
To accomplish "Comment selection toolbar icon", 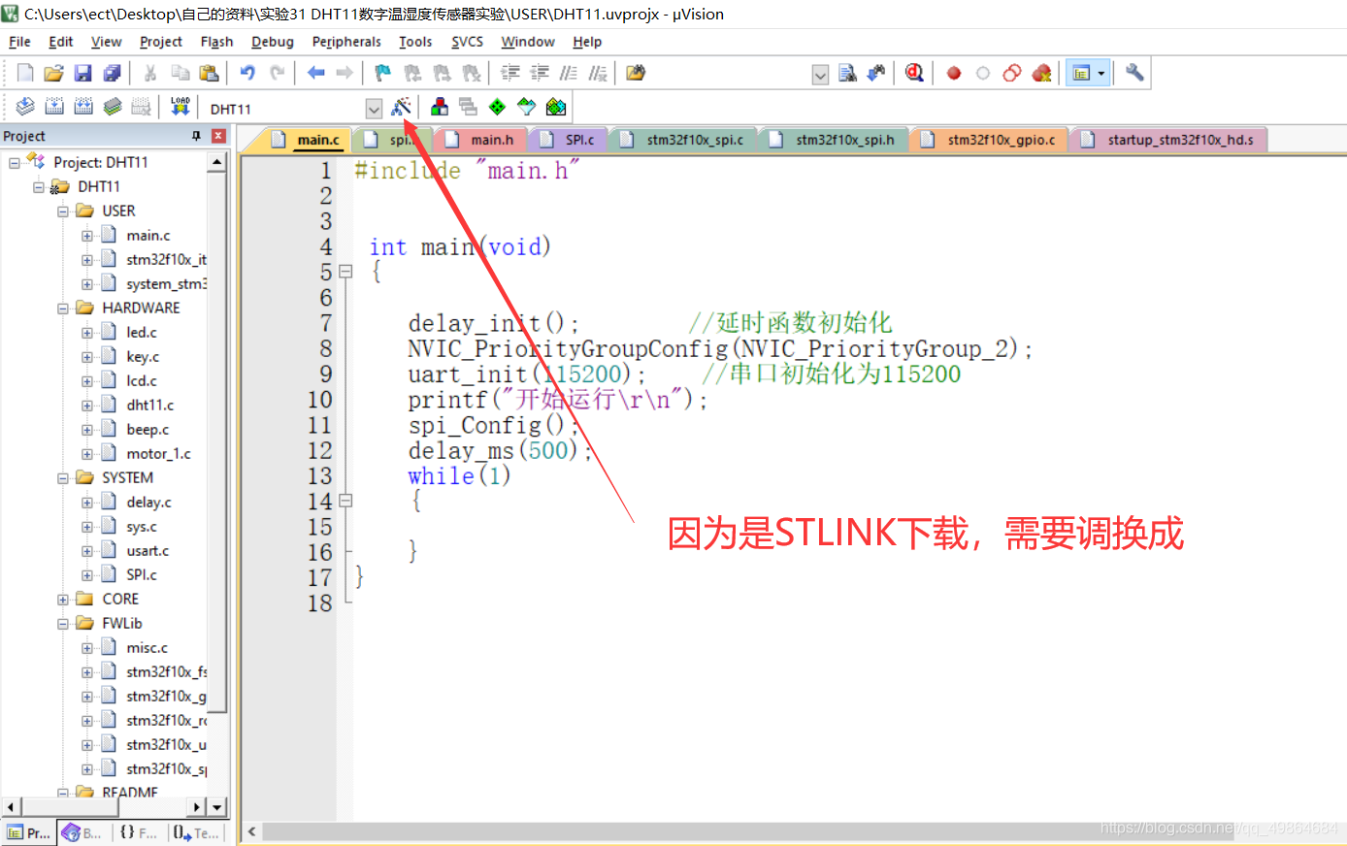I will point(569,73).
